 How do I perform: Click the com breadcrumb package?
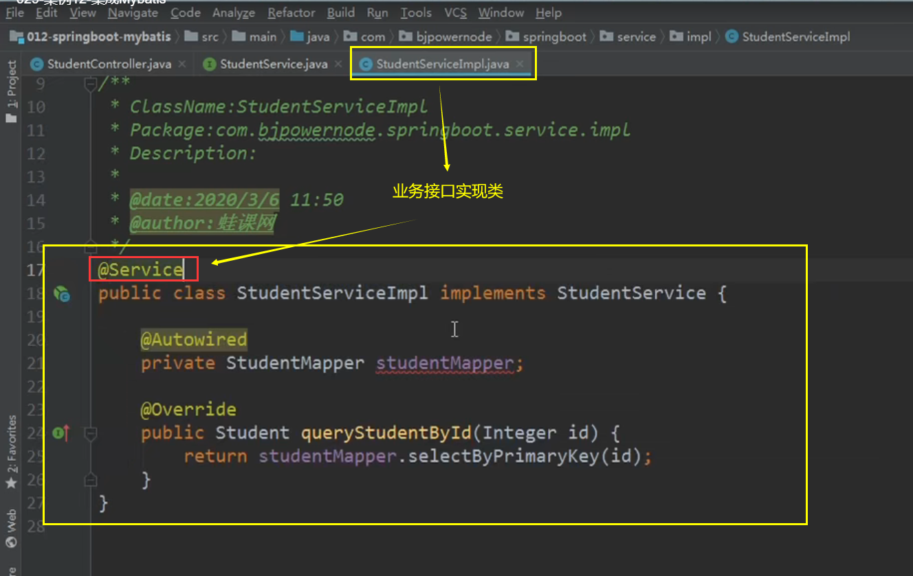click(x=364, y=37)
